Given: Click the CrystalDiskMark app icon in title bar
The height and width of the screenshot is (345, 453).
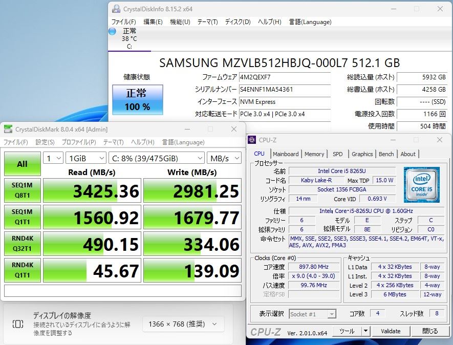Looking at the screenshot, I should 8,129.
